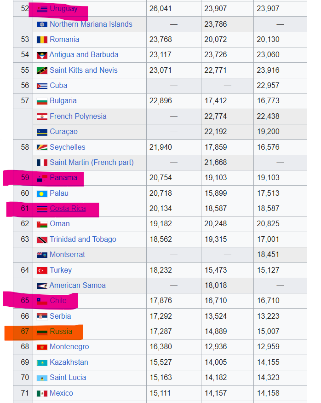The image size is (321, 403).
Task: Click the Bulgaria flag icon
Action: point(42,101)
